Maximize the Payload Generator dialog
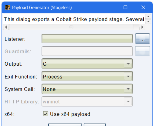The width and height of the screenshot is (154, 126). 125,7
